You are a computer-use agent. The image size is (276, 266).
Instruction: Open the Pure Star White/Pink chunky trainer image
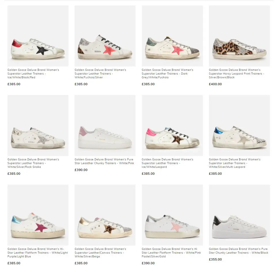105,126
